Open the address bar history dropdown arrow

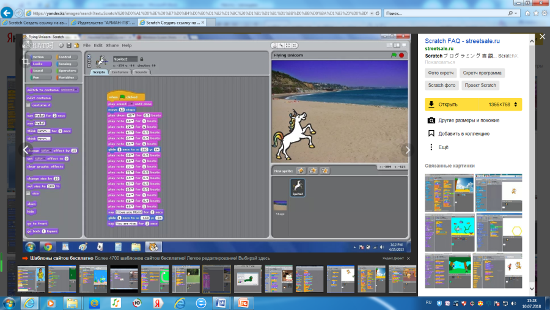pyautogui.click(x=372, y=13)
